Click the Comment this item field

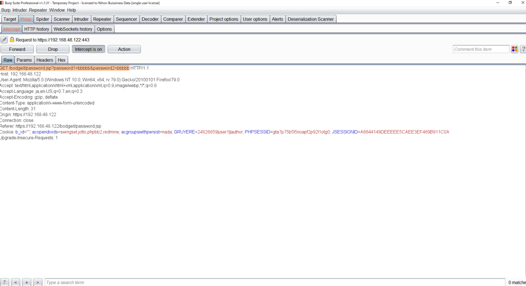click(481, 49)
